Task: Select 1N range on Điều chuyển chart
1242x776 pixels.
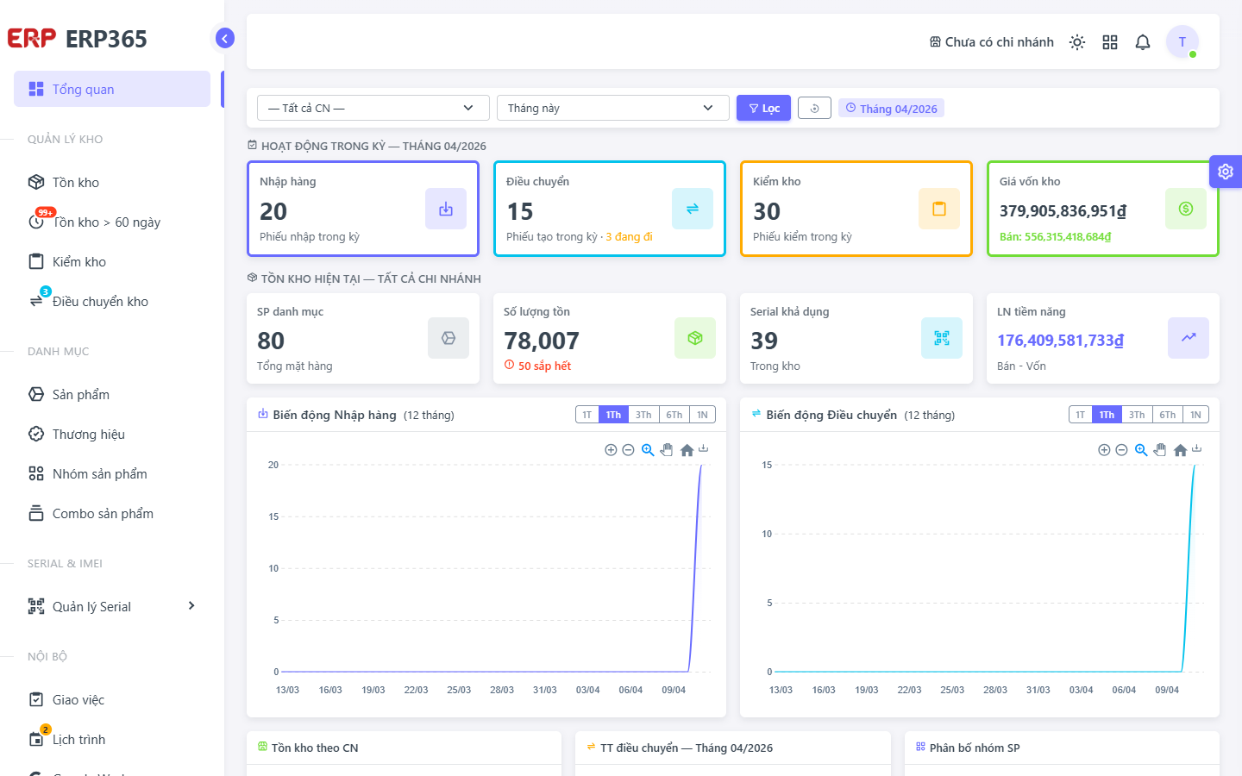Action: click(x=1195, y=415)
